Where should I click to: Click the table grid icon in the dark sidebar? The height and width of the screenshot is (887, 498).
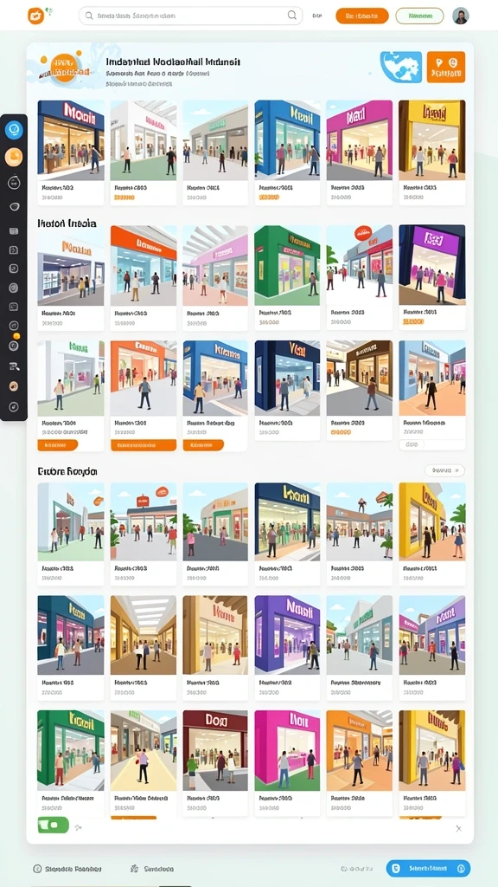14,231
